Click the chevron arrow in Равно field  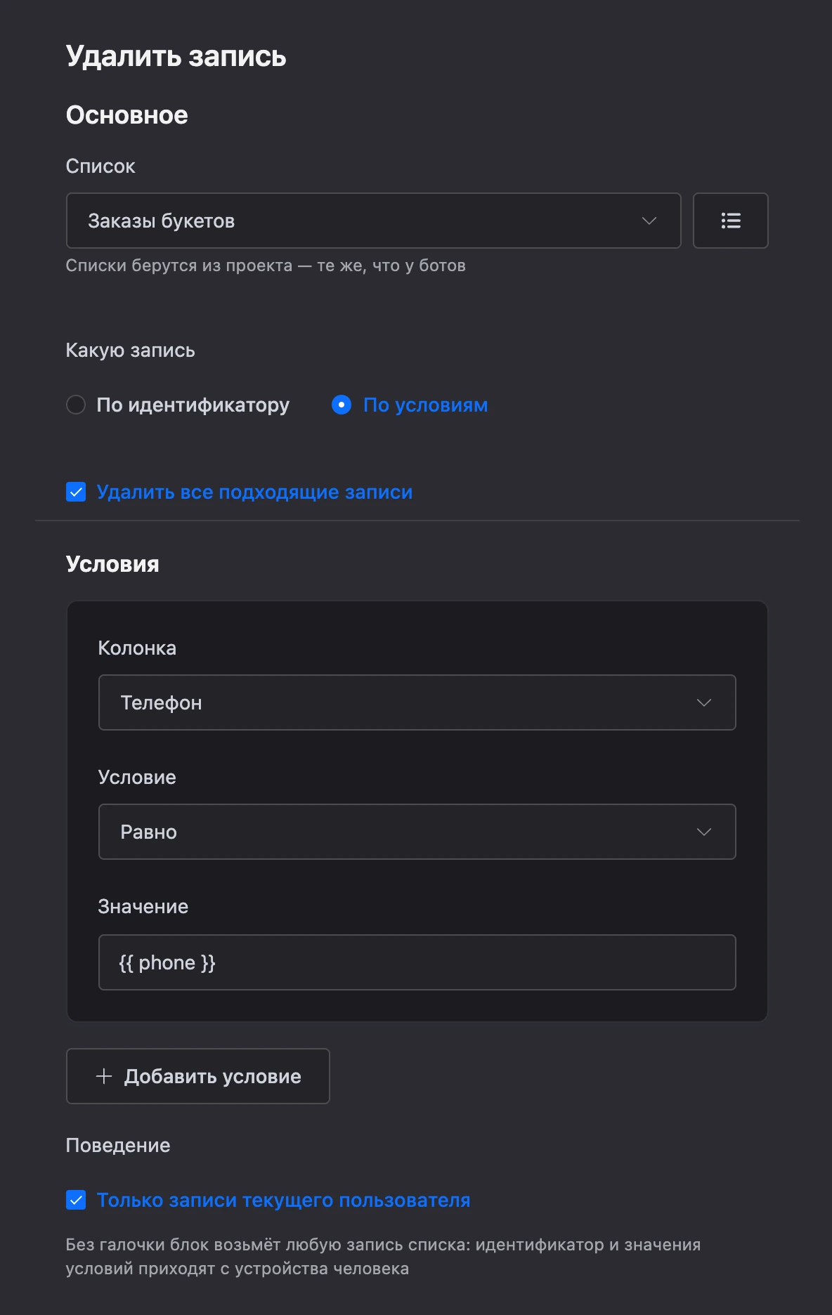[704, 832]
